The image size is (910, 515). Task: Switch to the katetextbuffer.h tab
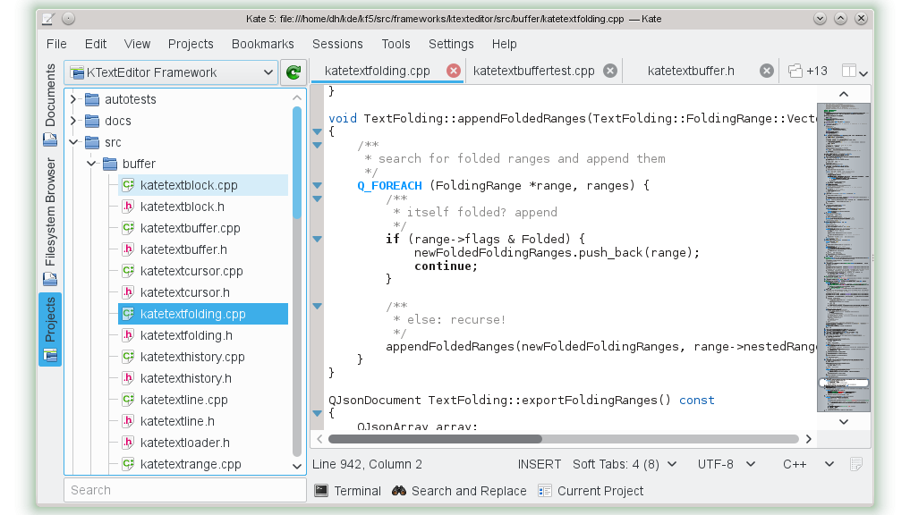[x=690, y=71]
